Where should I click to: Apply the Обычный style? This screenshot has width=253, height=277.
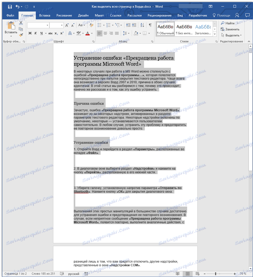pos(165,29)
